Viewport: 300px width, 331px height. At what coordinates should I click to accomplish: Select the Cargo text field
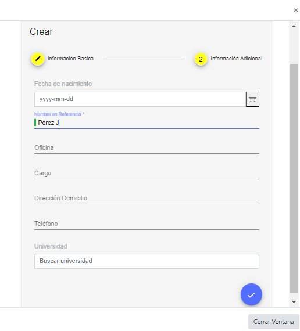pos(147,173)
